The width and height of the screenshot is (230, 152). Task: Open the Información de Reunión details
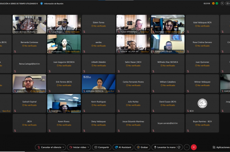(x=54, y=4)
